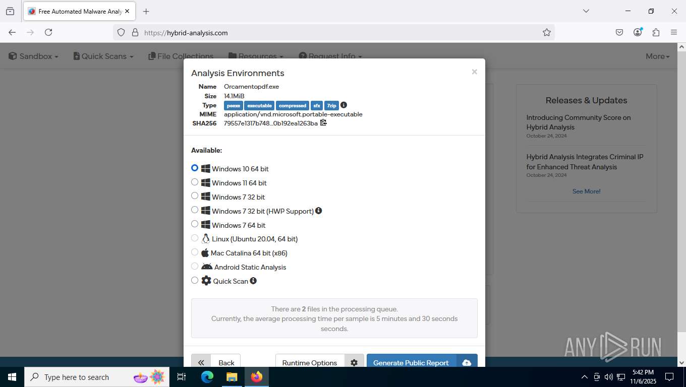The image size is (686, 387).
Task: Open the Firefox account icon
Action: (x=638, y=32)
